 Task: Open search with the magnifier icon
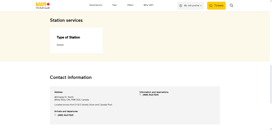point(231,6)
